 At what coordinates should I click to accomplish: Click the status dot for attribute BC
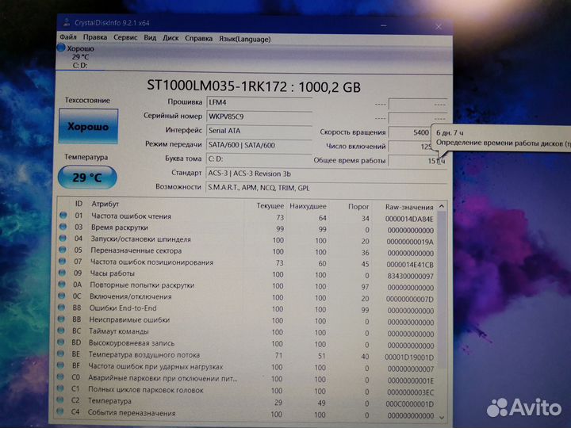pyautogui.click(x=61, y=331)
